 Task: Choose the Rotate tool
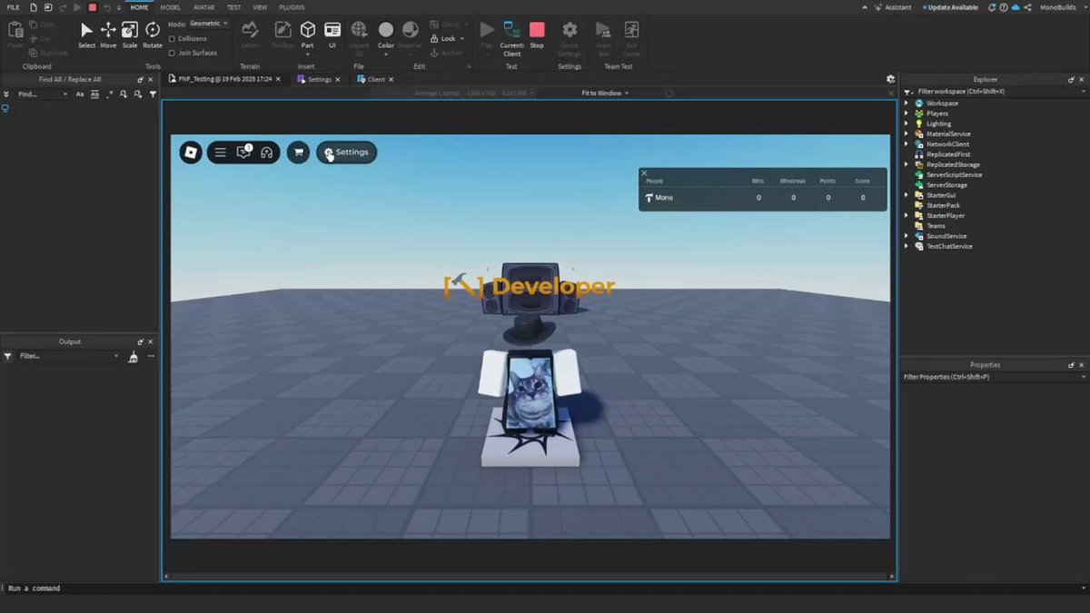(153, 35)
